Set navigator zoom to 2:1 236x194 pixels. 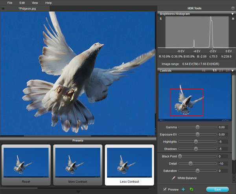pyautogui.click(x=221, y=71)
